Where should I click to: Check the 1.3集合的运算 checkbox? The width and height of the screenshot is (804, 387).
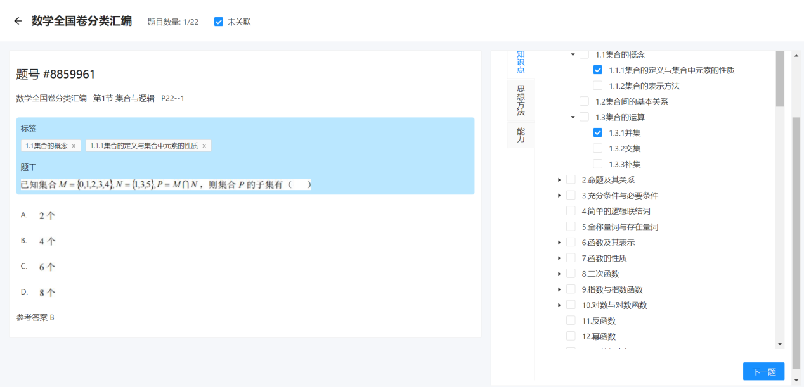click(x=584, y=117)
